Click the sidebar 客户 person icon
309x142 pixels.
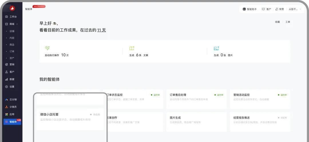pyautogui.click(x=7, y=72)
